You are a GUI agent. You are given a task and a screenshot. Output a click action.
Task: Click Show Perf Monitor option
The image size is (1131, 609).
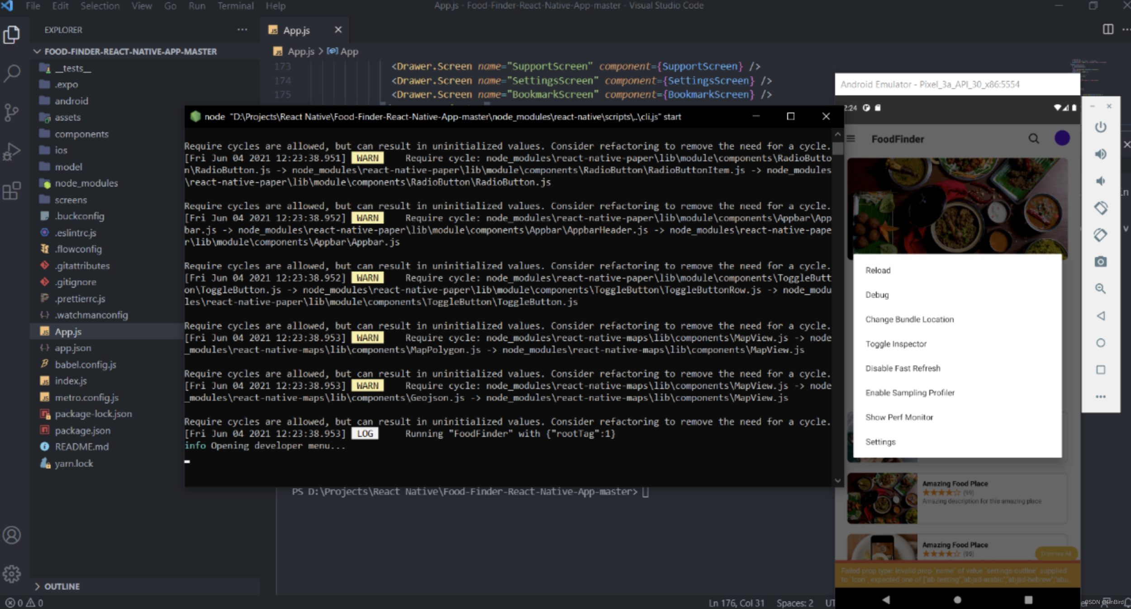(x=899, y=417)
